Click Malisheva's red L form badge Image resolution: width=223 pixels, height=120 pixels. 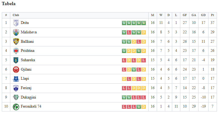pyautogui.click(x=129, y=32)
